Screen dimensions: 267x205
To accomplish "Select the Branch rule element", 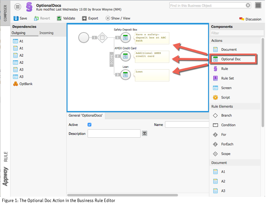I will pos(226,115).
